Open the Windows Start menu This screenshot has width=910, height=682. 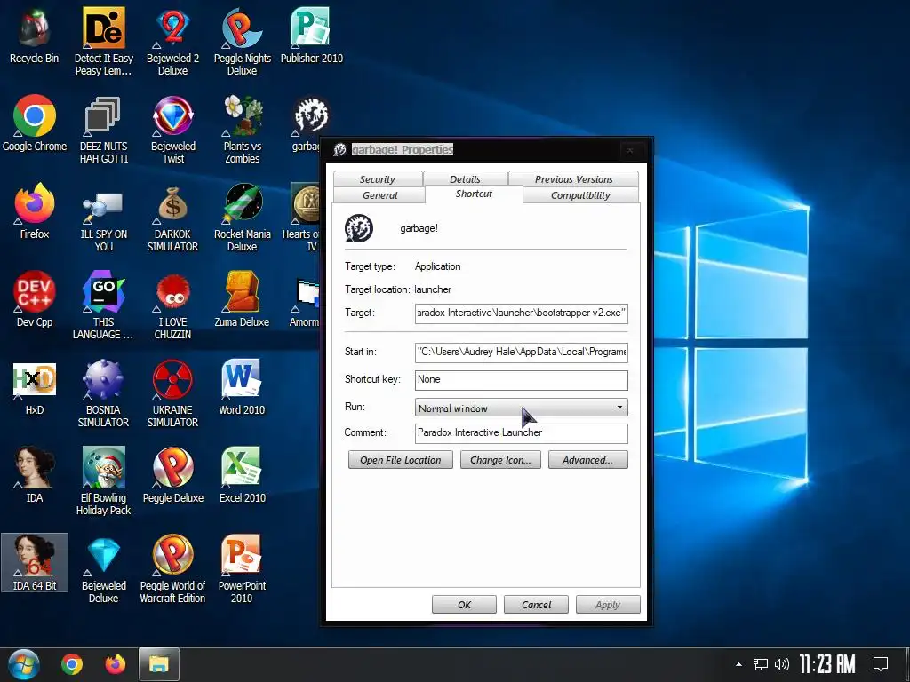click(22, 664)
